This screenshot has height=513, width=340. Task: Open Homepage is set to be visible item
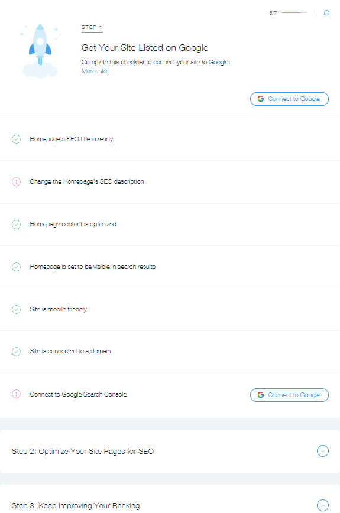click(x=170, y=267)
